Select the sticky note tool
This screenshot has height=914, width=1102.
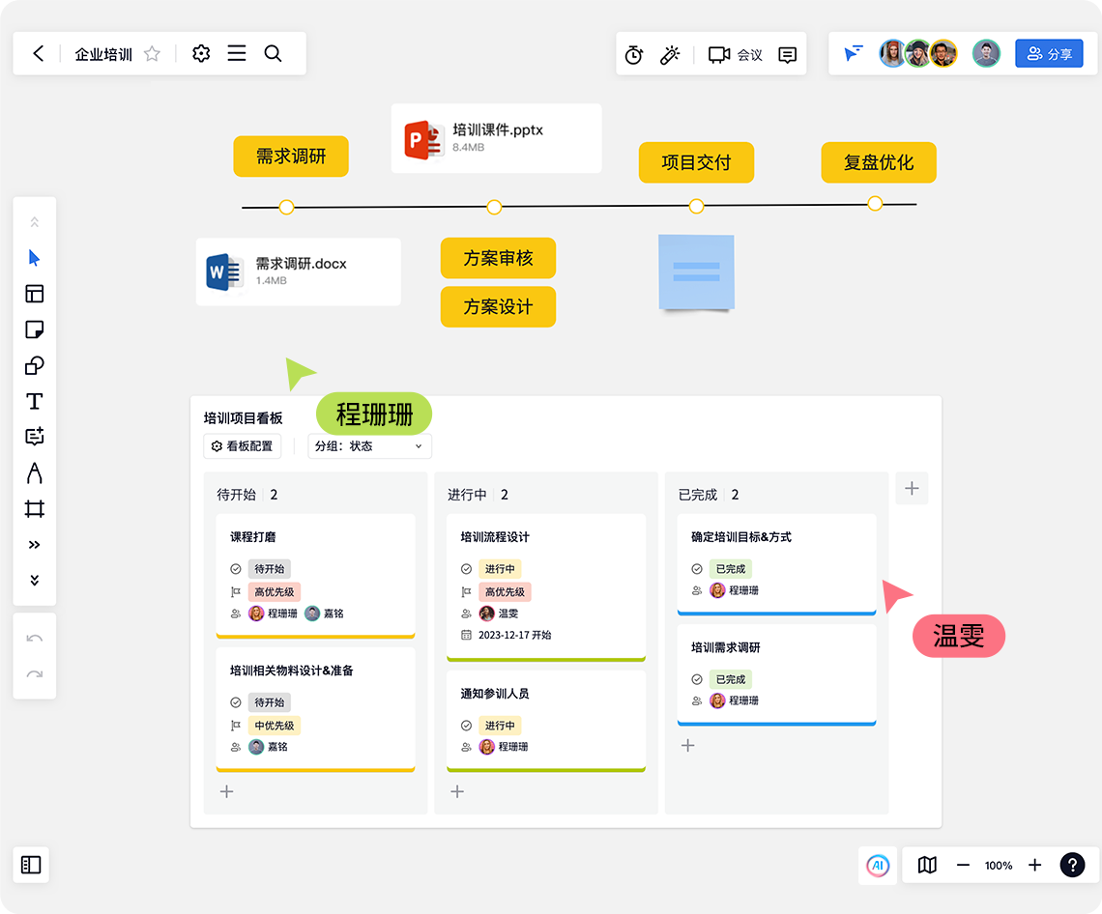click(35, 329)
